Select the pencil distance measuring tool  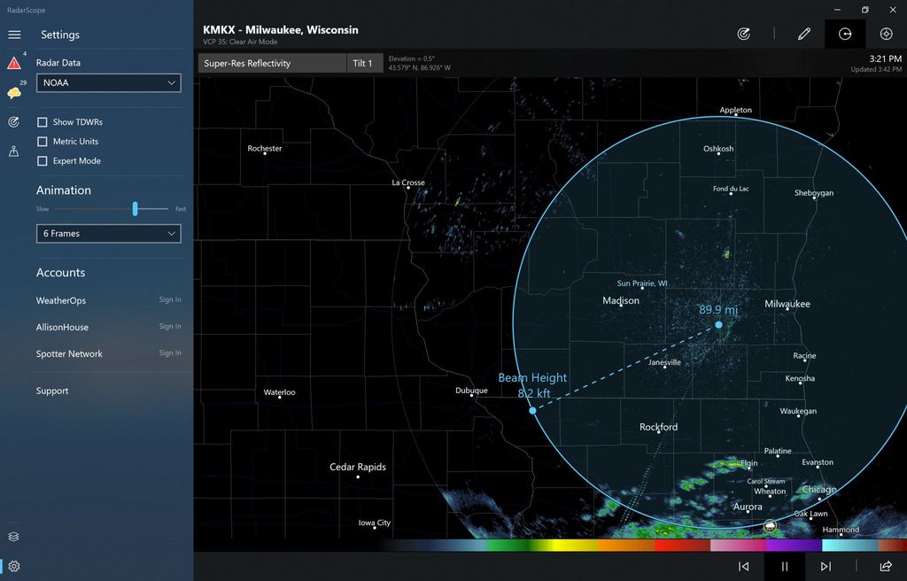803,33
